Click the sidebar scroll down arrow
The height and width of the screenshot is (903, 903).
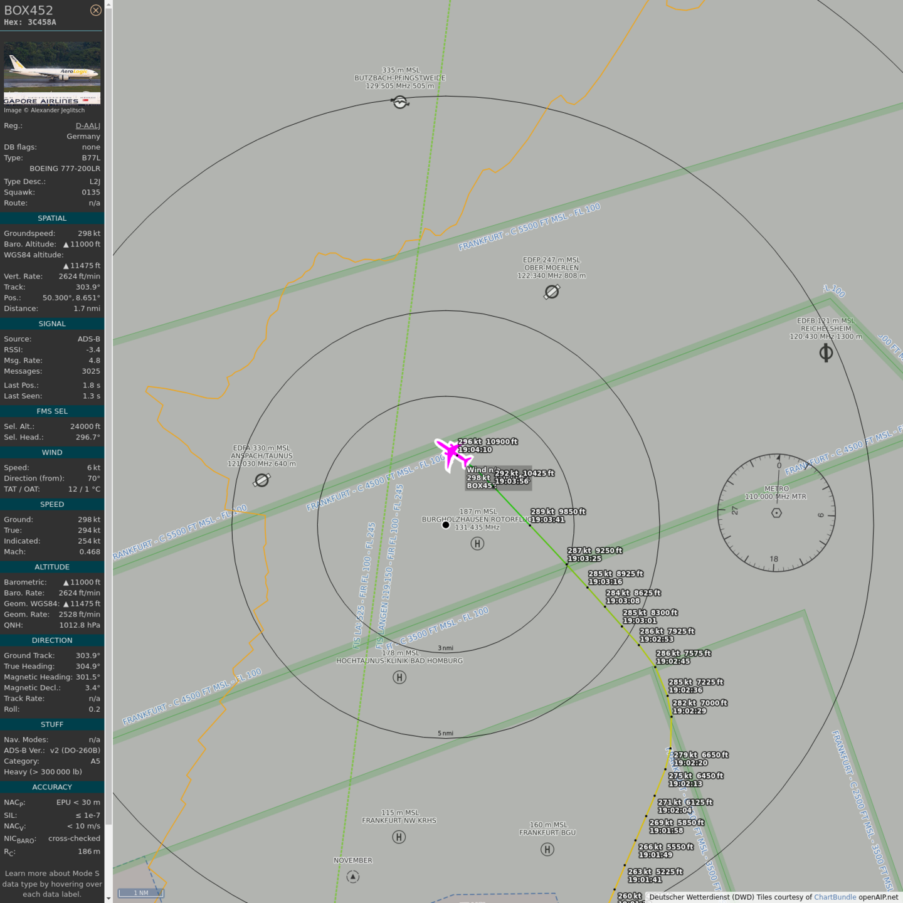click(x=108, y=898)
